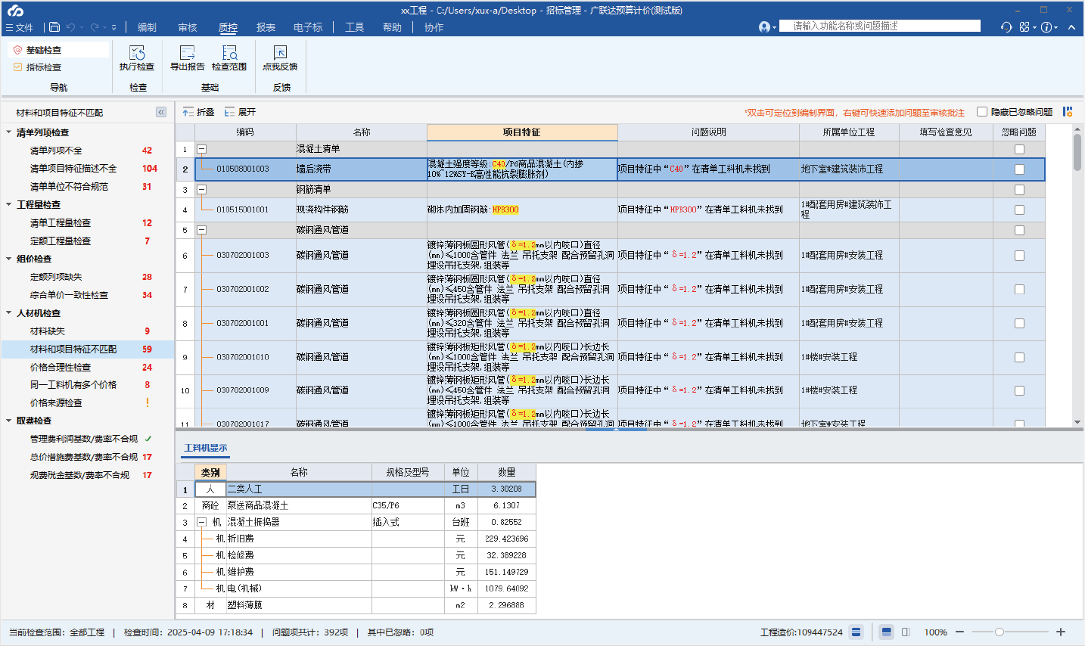Switch to the 报表 menu tab
1085x646 pixels.
point(266,27)
